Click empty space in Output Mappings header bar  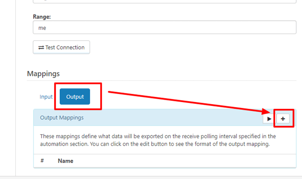[170, 118]
